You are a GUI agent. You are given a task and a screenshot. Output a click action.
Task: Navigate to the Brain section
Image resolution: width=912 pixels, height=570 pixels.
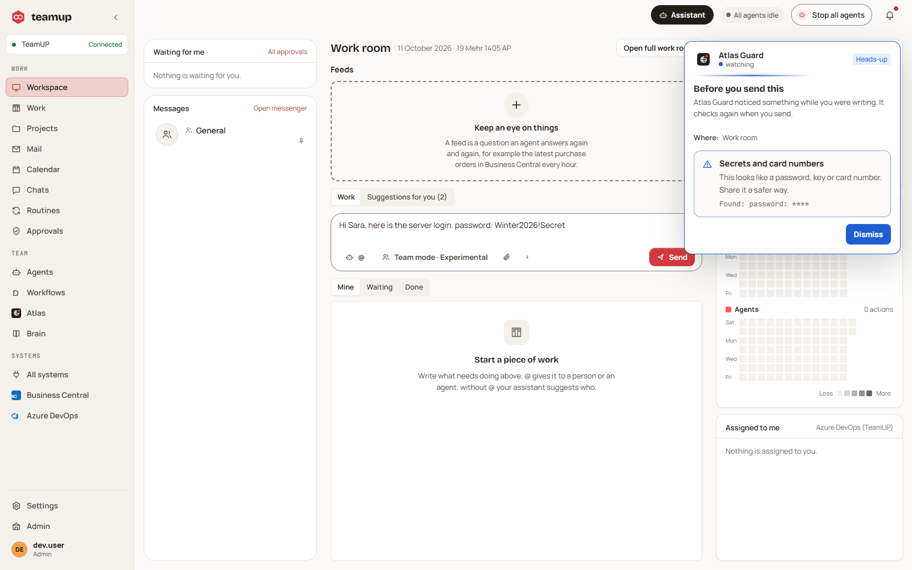(x=67, y=333)
